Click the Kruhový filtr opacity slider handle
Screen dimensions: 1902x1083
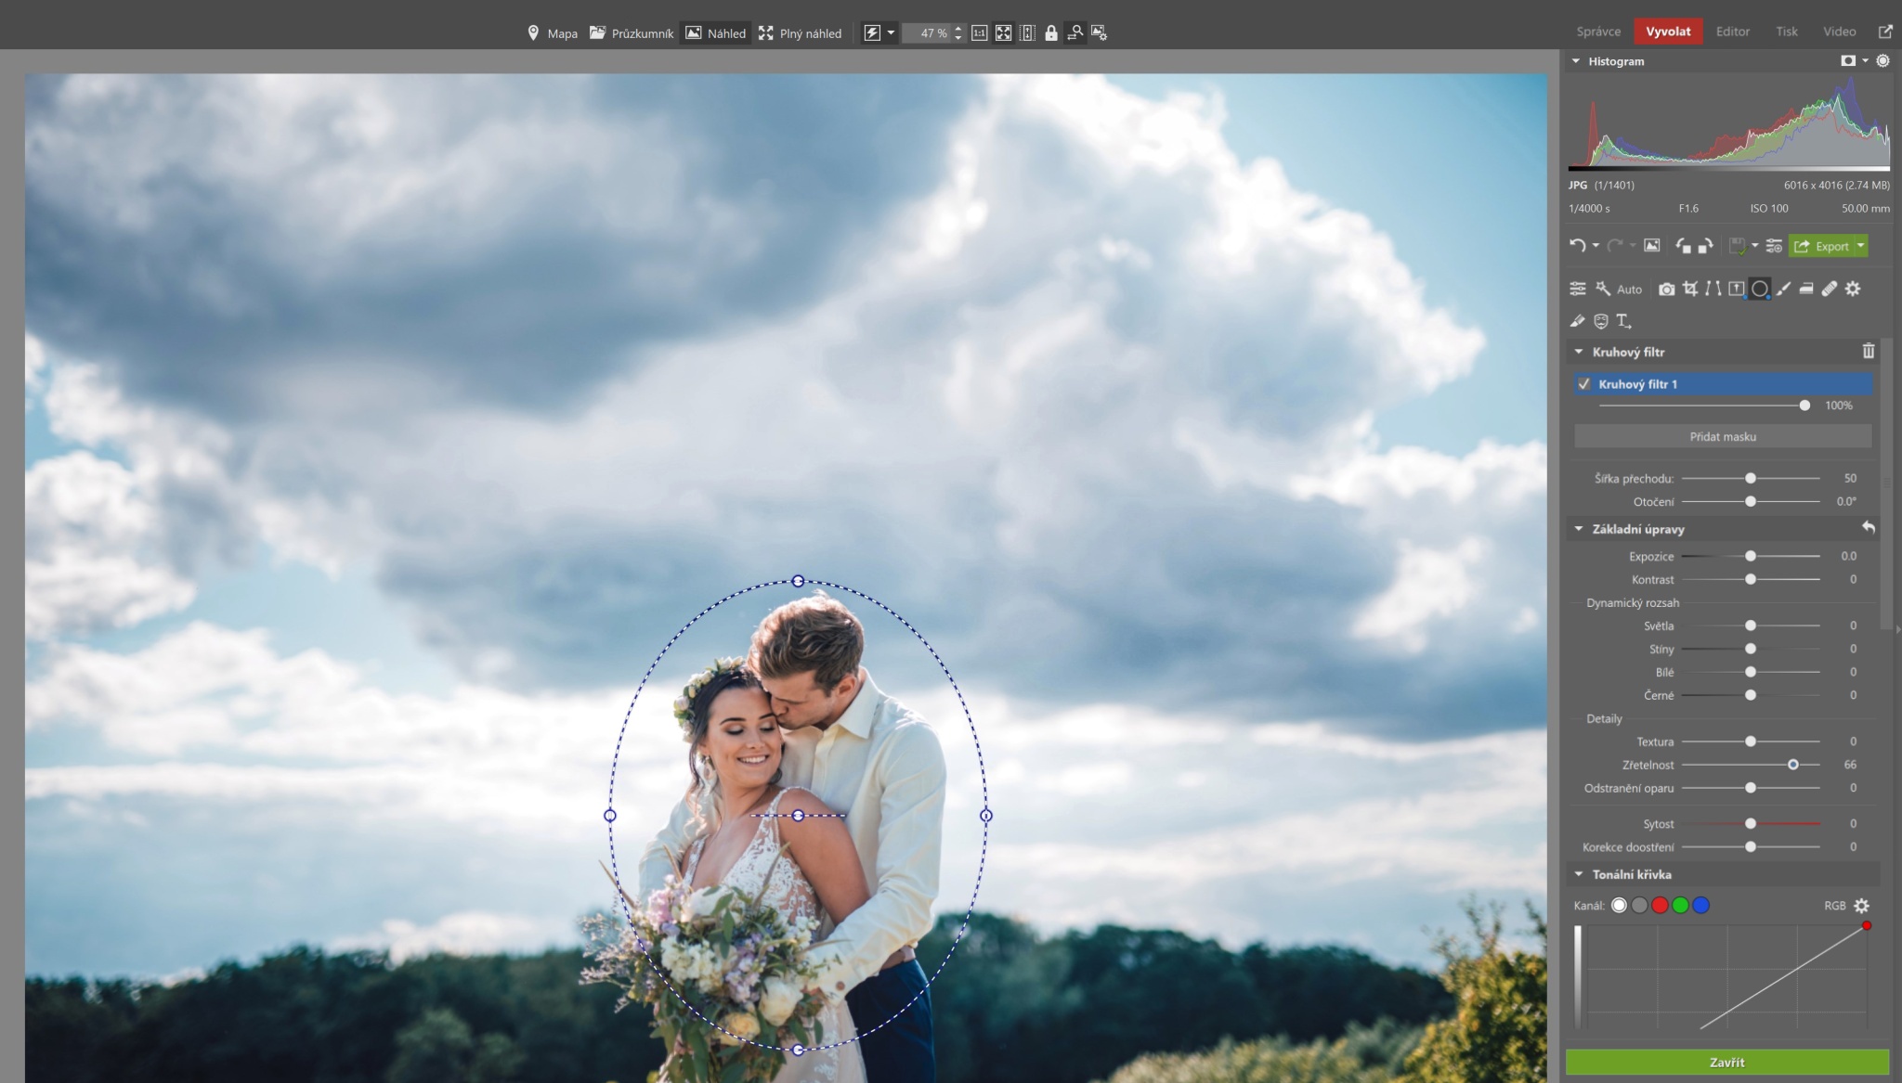click(x=1804, y=406)
